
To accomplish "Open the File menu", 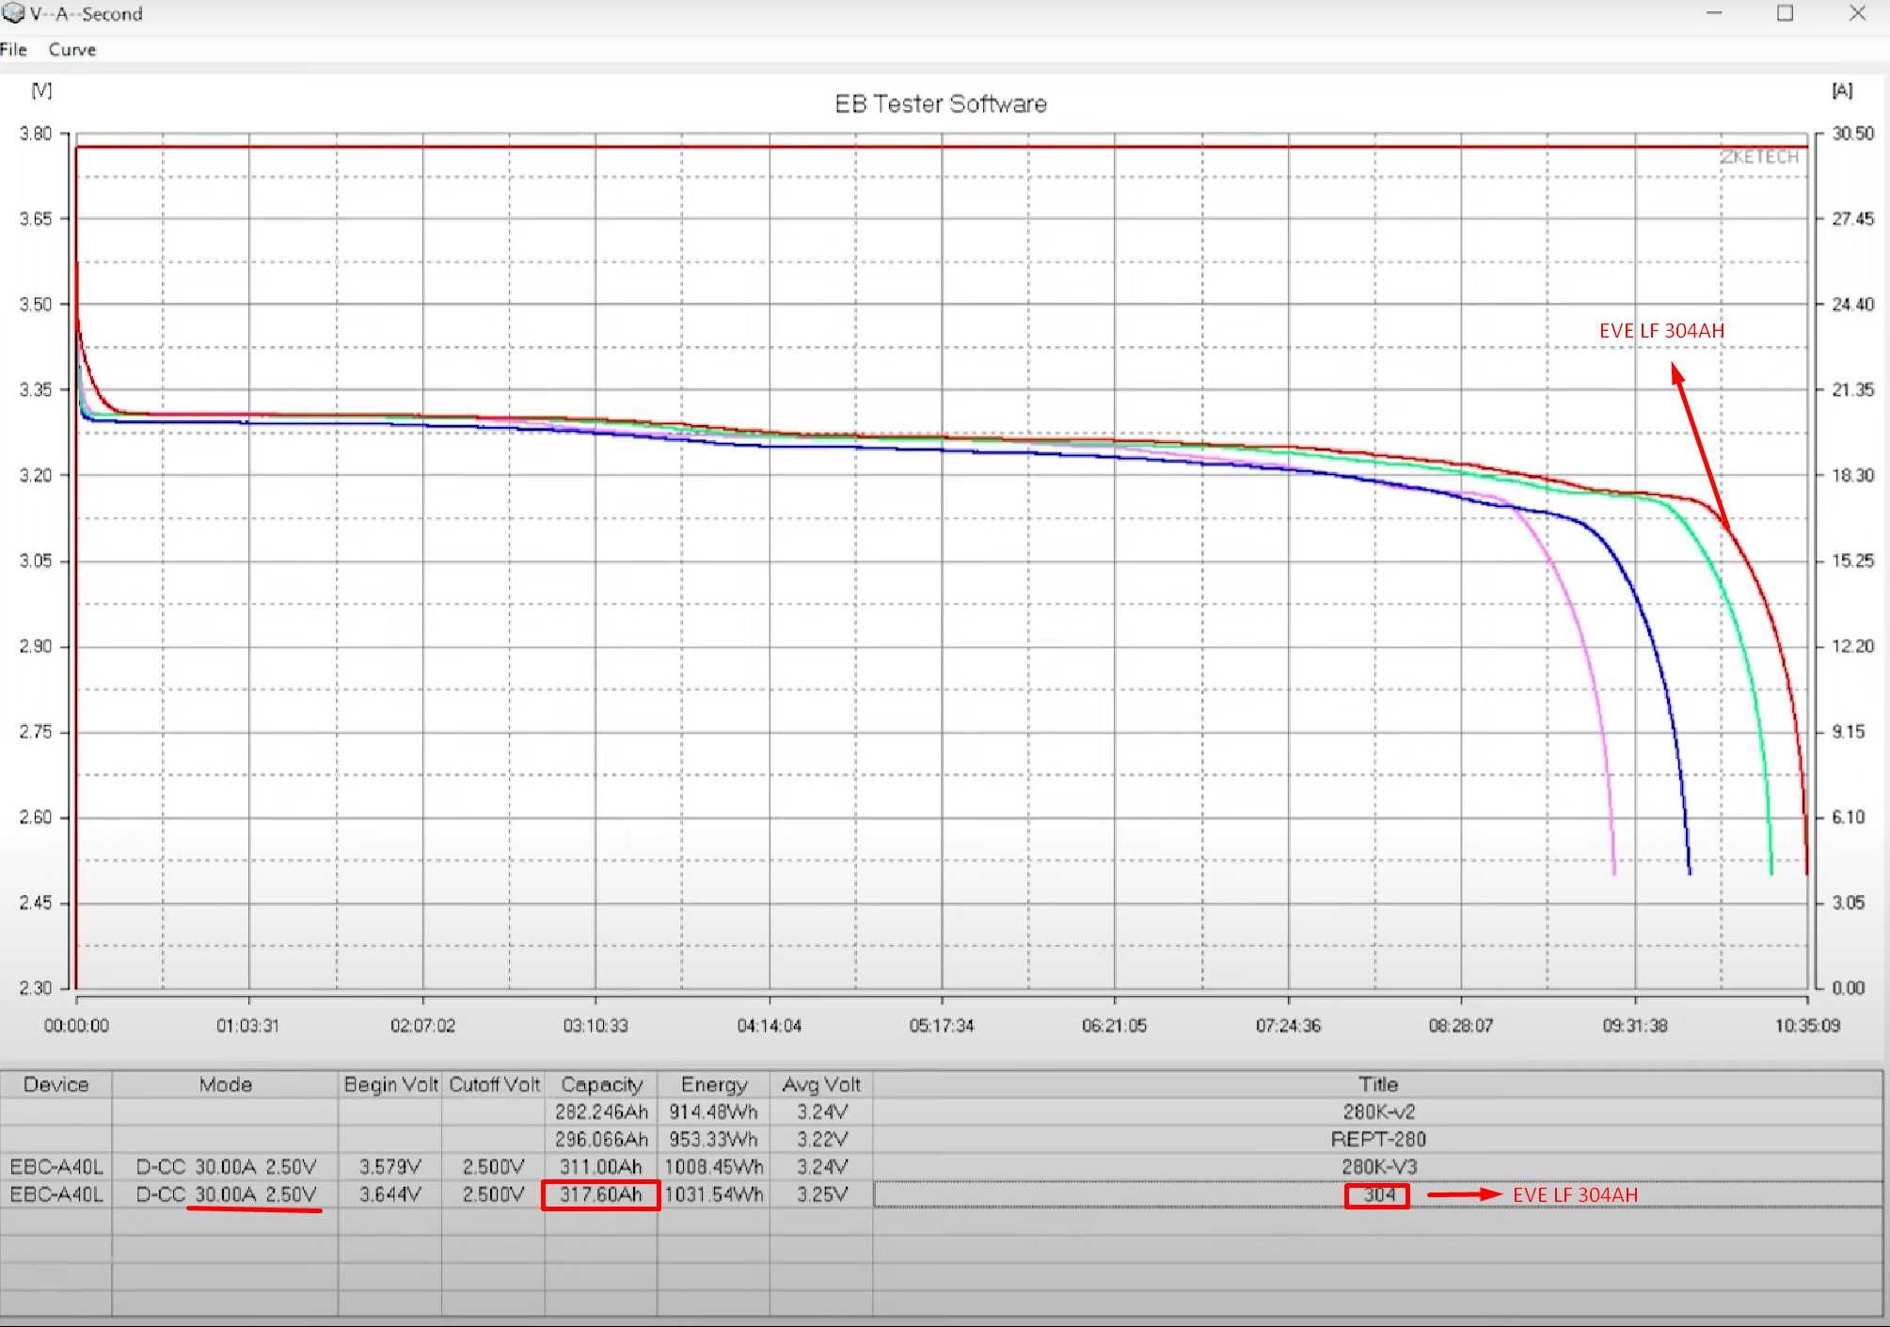I will (x=13, y=50).
